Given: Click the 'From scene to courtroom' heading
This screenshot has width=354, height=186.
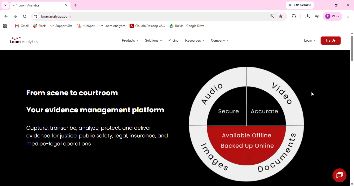Looking at the screenshot, I should pyautogui.click(x=72, y=93).
